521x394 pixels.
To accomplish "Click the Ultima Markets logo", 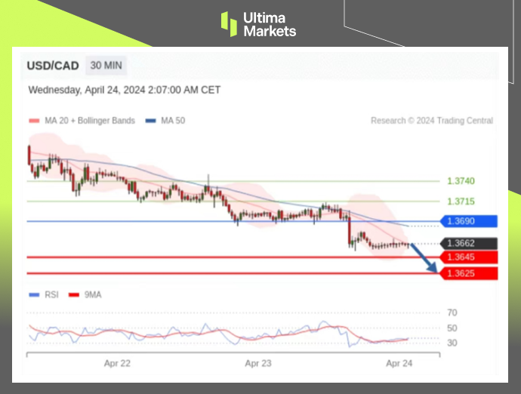I will click(258, 24).
